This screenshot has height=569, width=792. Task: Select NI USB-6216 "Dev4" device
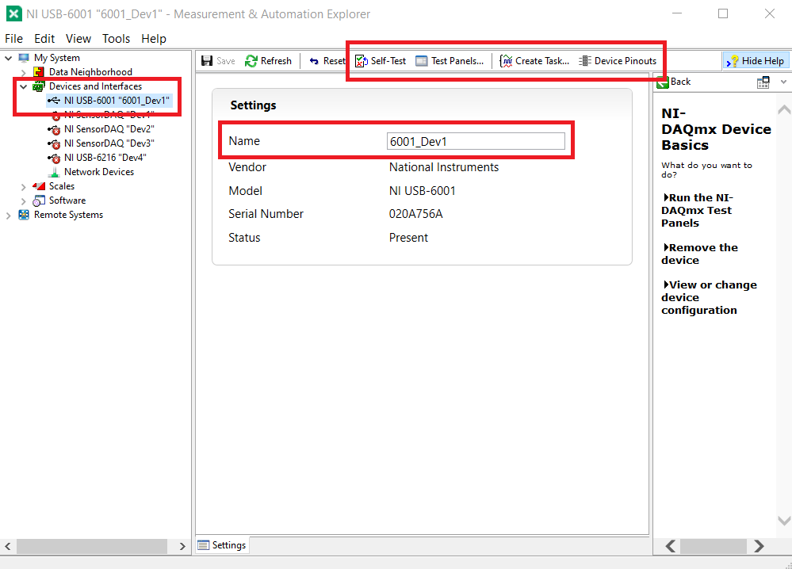105,158
